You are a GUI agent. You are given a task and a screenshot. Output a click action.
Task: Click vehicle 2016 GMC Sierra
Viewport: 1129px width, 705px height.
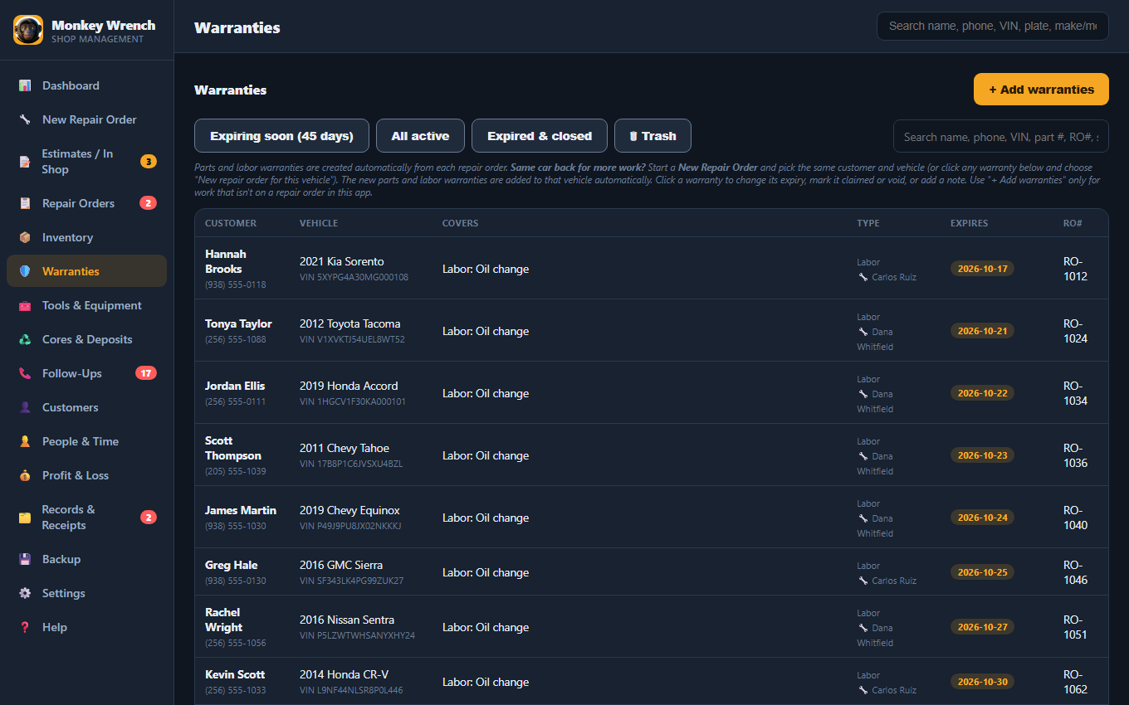[x=341, y=565]
